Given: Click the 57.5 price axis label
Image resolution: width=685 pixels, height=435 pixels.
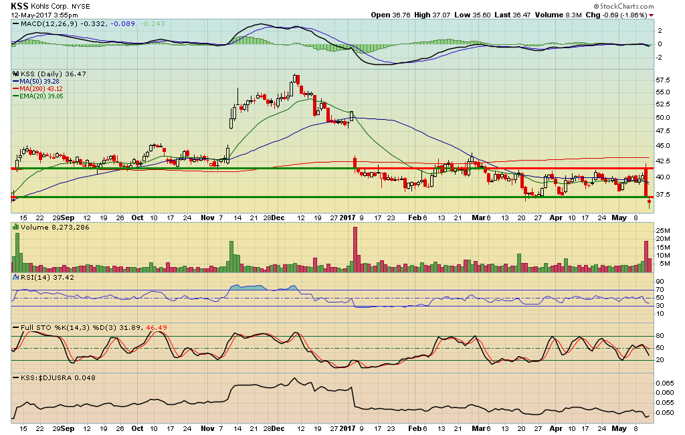Looking at the screenshot, I should (x=663, y=80).
